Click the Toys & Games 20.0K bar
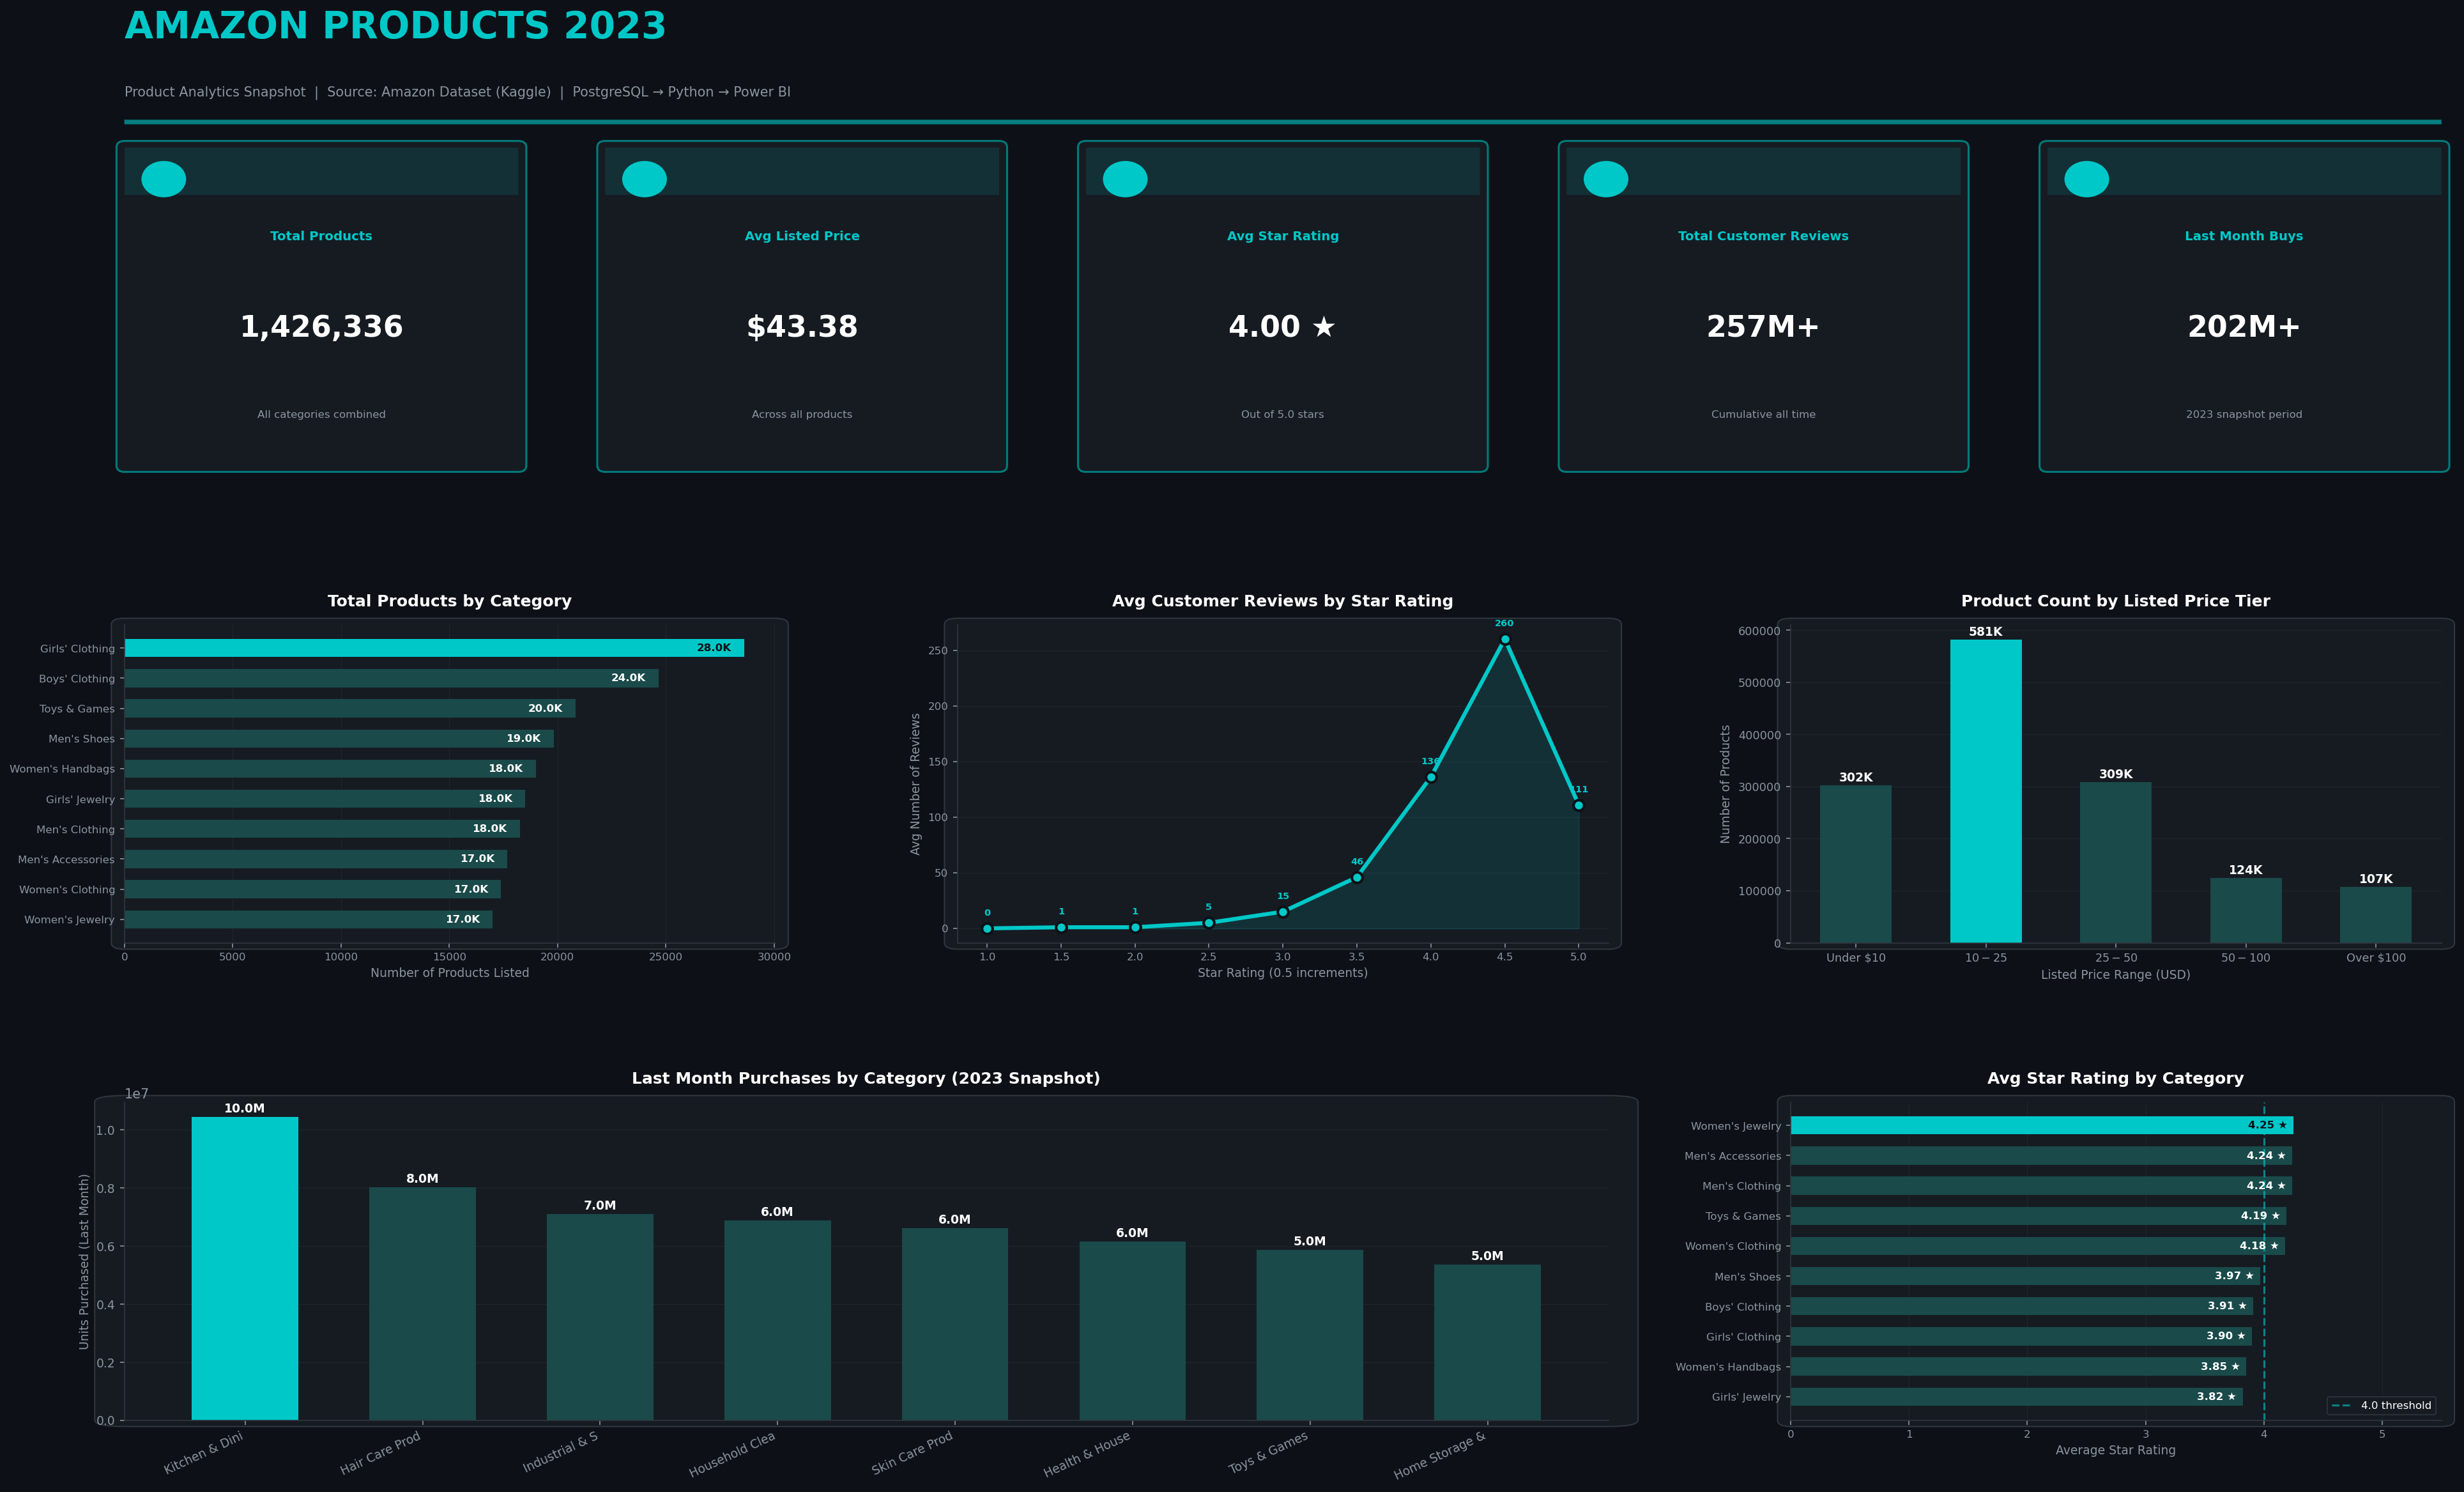This screenshot has width=2464, height=1492. point(350,708)
